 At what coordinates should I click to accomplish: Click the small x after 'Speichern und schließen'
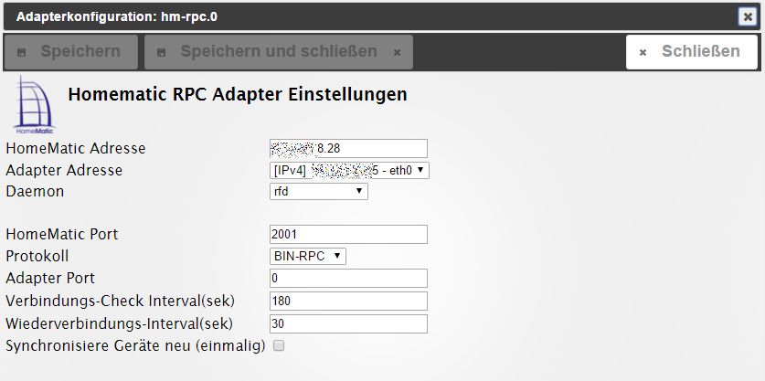click(x=397, y=53)
